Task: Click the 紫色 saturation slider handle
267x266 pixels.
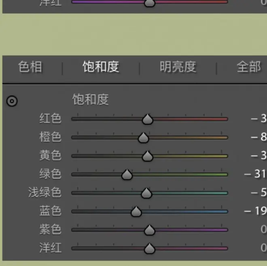Action: (150, 230)
